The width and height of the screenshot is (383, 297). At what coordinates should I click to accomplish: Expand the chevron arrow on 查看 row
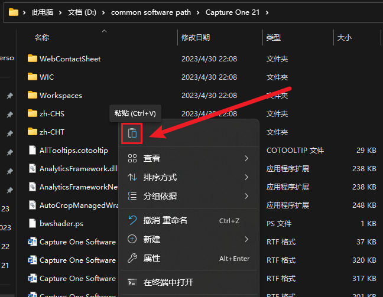click(x=246, y=158)
